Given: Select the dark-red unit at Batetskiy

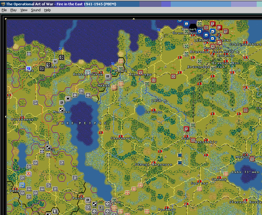Looking at the screenshot, I should [193, 140].
